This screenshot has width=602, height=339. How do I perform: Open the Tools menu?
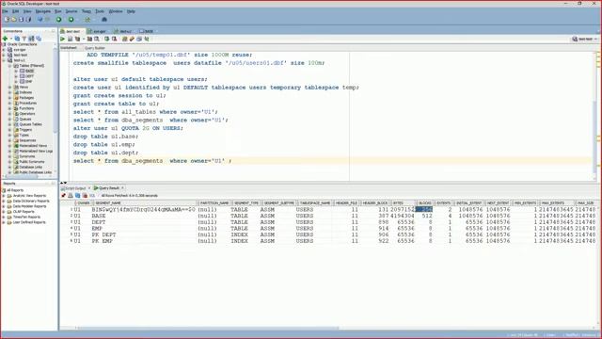(100, 11)
